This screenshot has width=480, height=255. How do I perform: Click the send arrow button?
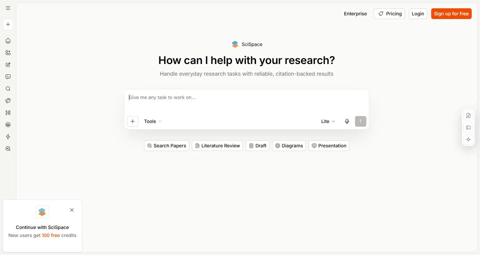361,121
